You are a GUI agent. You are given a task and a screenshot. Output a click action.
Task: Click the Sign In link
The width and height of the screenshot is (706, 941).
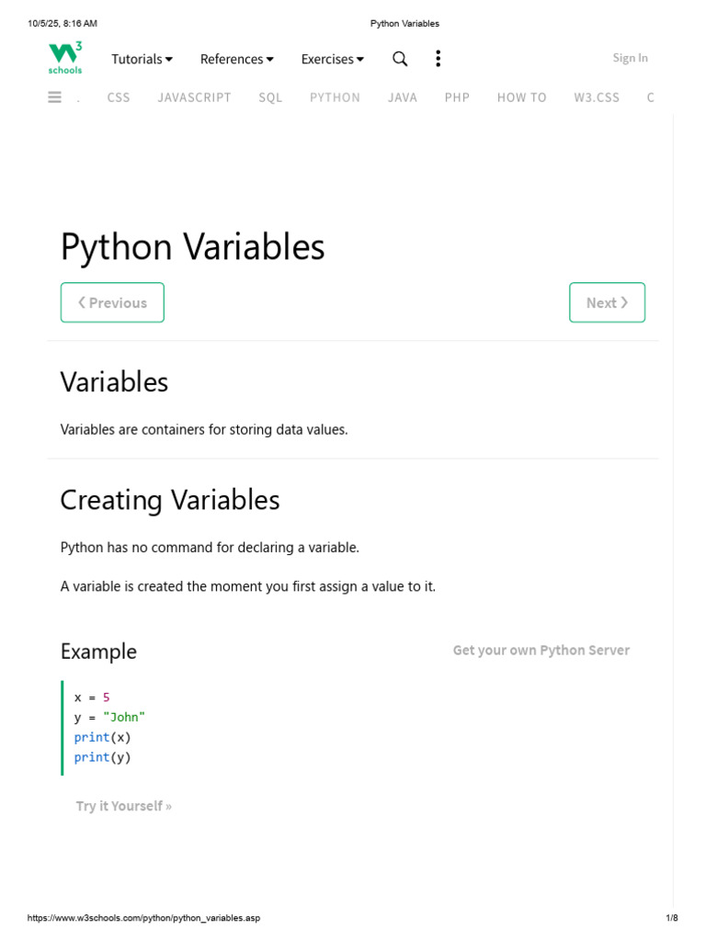(630, 58)
